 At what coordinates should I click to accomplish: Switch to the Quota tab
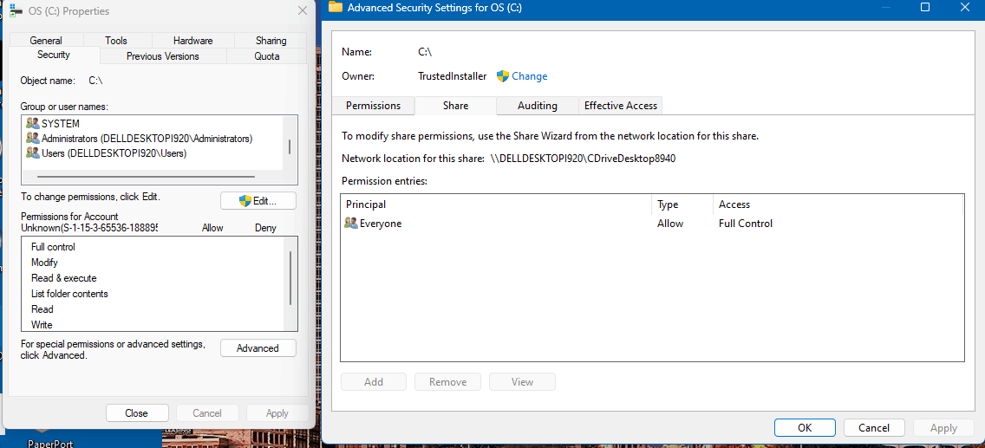[x=267, y=56]
